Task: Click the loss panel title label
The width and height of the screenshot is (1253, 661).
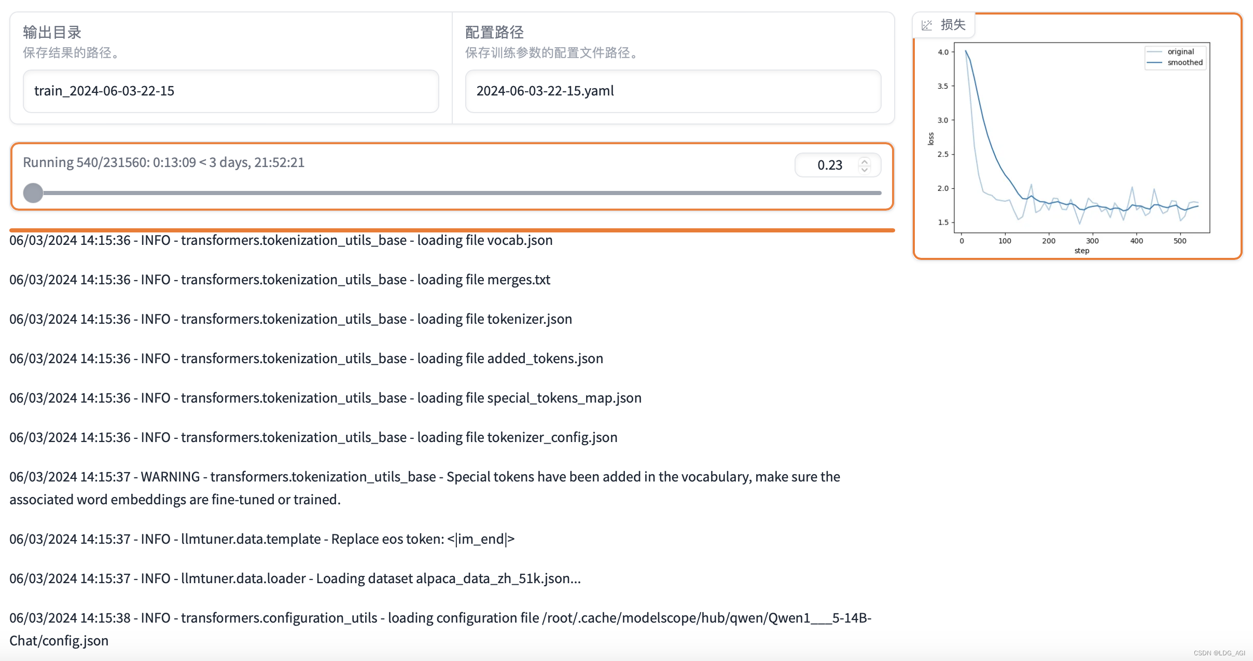Action: [x=953, y=25]
